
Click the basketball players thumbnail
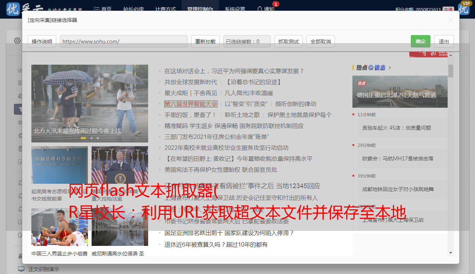[59, 227]
